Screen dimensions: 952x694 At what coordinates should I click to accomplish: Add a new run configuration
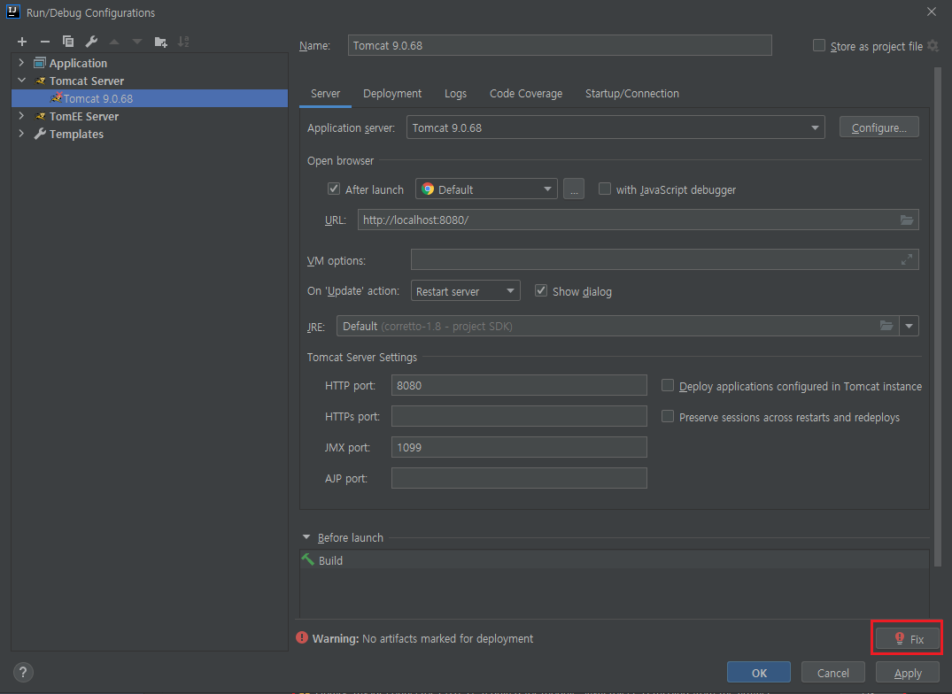22,42
